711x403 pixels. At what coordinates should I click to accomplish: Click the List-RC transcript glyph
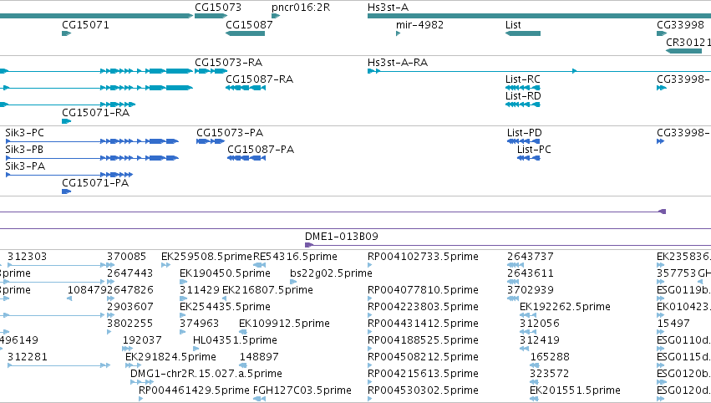(x=523, y=88)
